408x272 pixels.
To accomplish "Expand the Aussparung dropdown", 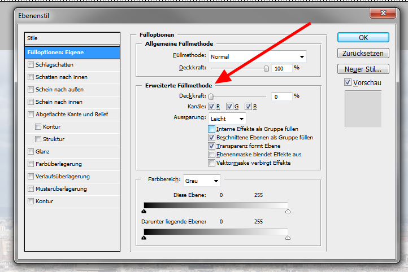I will [227, 119].
